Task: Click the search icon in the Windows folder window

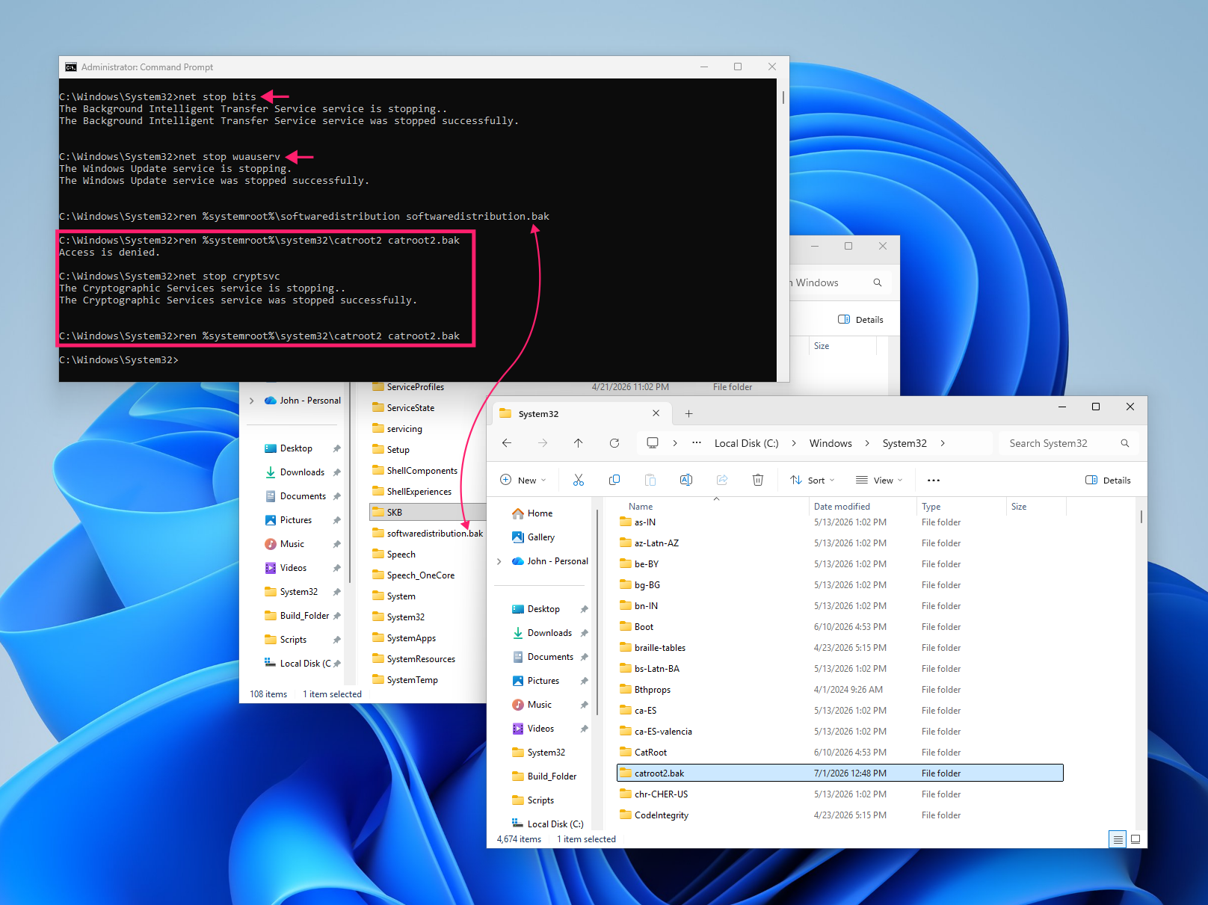Action: (x=878, y=282)
